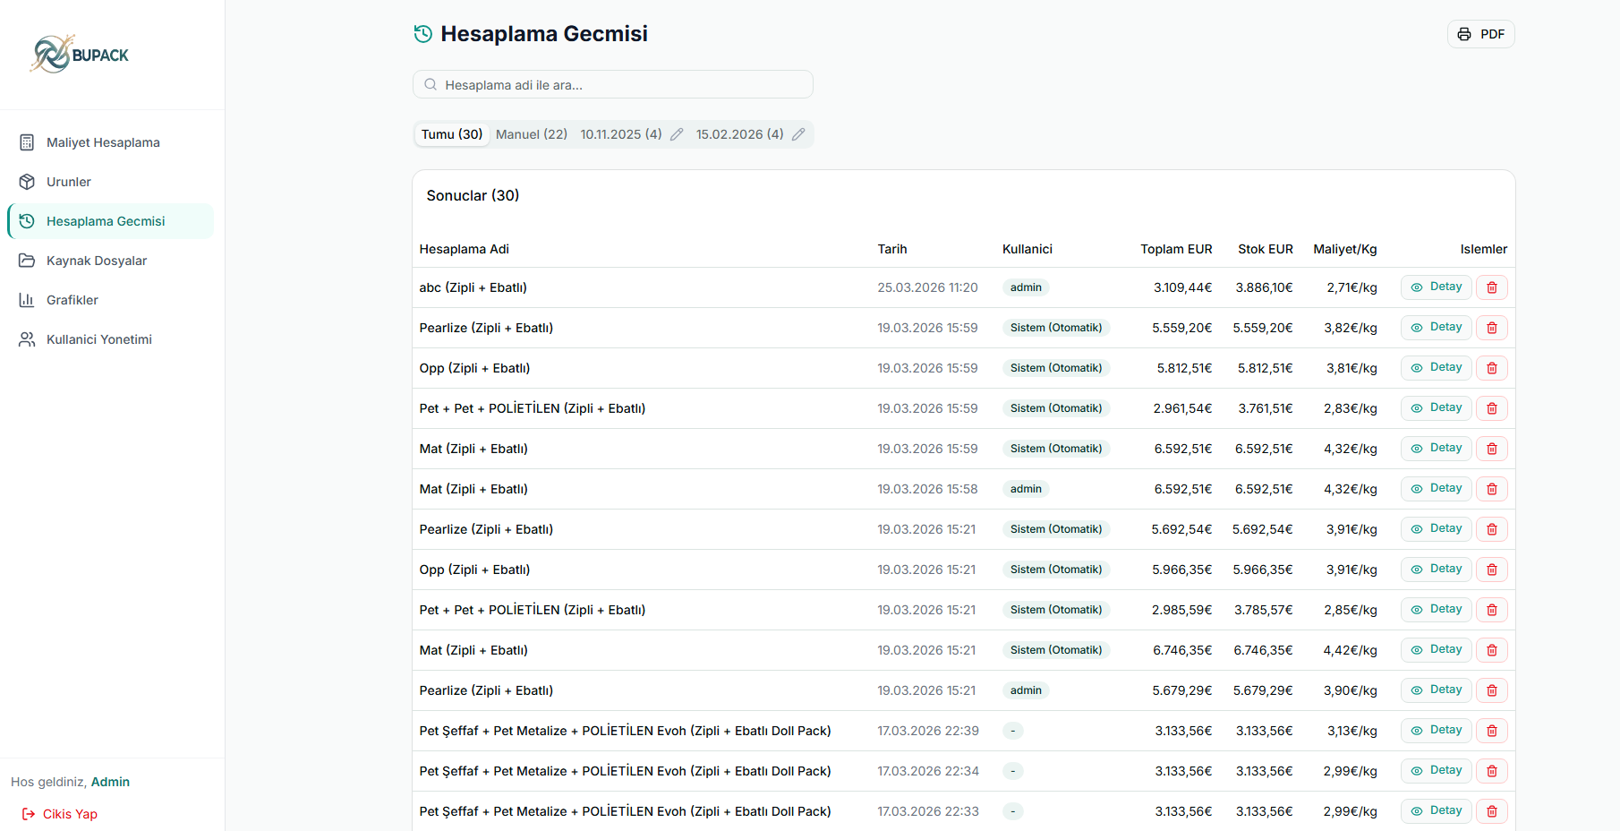Export the history with the PDF button
The image size is (1620, 831).
pyautogui.click(x=1480, y=34)
